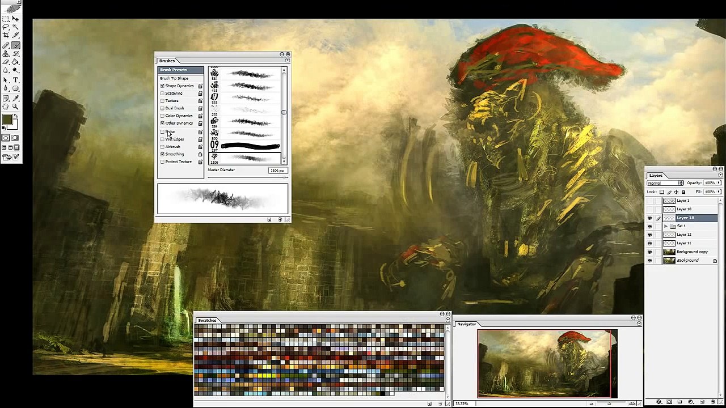Select the Eraser tool
This screenshot has height=408, width=726.
[6, 61]
